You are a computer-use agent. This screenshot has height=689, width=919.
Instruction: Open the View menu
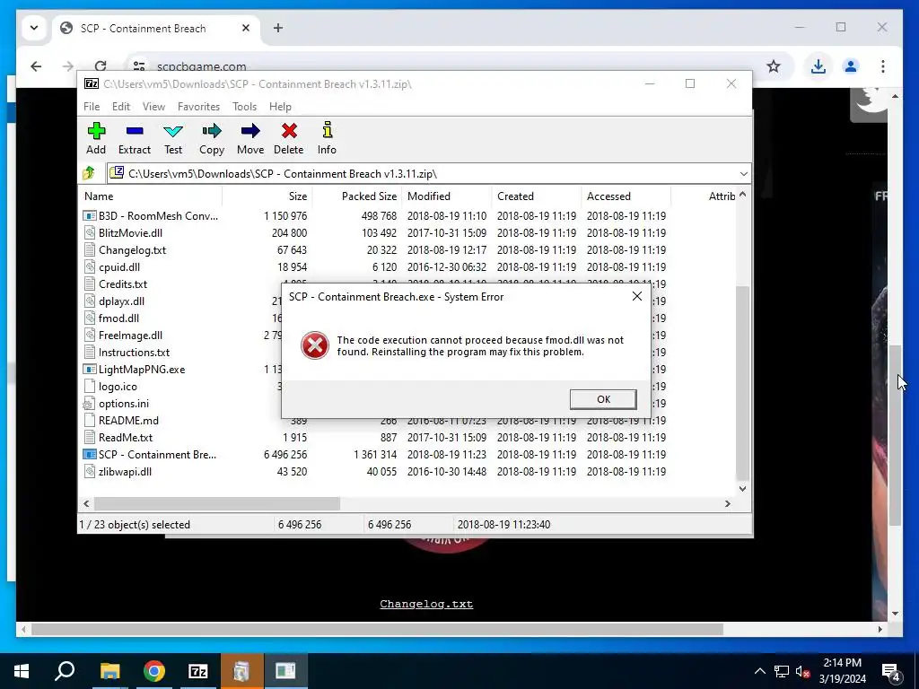pyautogui.click(x=153, y=107)
